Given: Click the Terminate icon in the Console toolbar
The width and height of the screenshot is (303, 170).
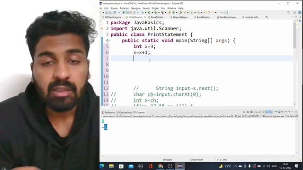Looking at the screenshot, I should click(244, 112).
